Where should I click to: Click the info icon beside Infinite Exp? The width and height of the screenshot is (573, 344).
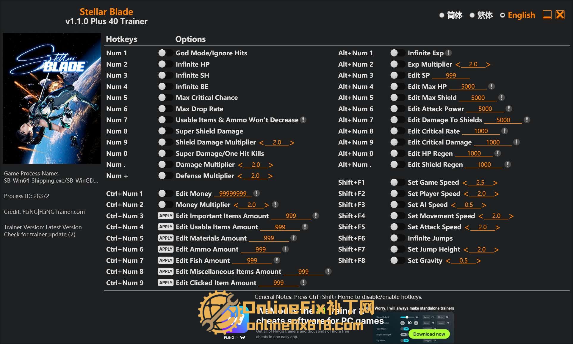point(449,53)
